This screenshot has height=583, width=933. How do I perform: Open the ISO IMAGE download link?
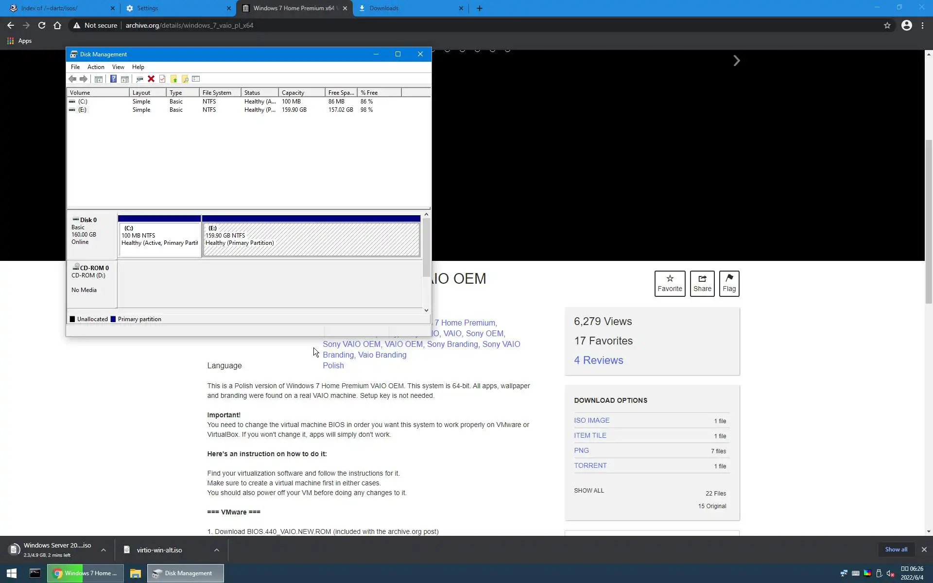(591, 420)
